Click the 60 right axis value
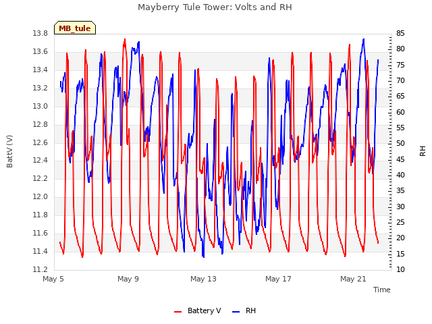 pyautogui.click(x=400, y=112)
